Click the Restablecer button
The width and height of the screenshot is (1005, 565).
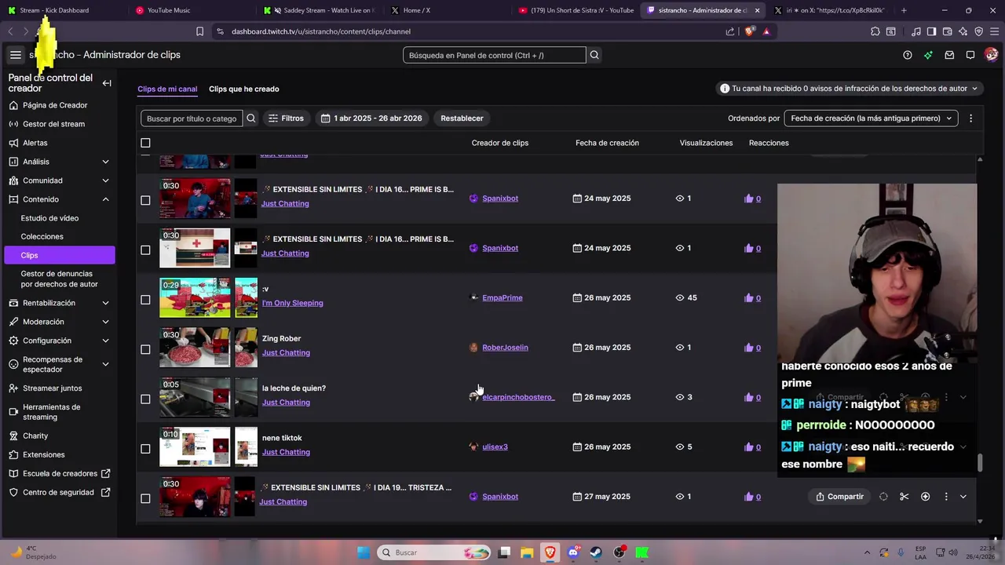pyautogui.click(x=462, y=118)
